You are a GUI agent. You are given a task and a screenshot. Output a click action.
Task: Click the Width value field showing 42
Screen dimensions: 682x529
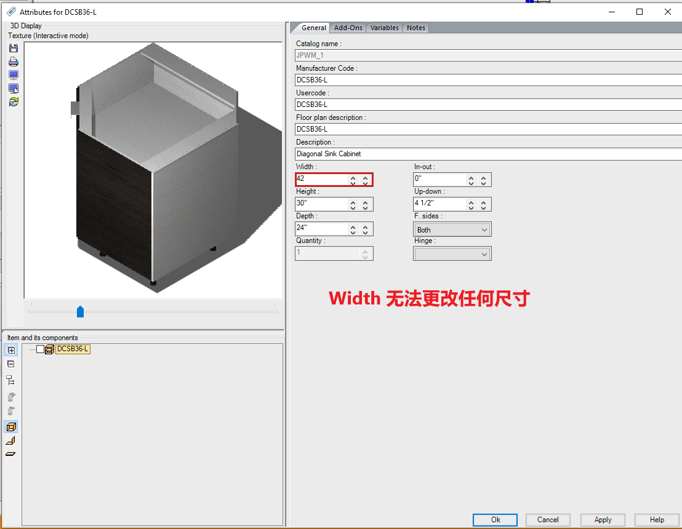(x=322, y=180)
